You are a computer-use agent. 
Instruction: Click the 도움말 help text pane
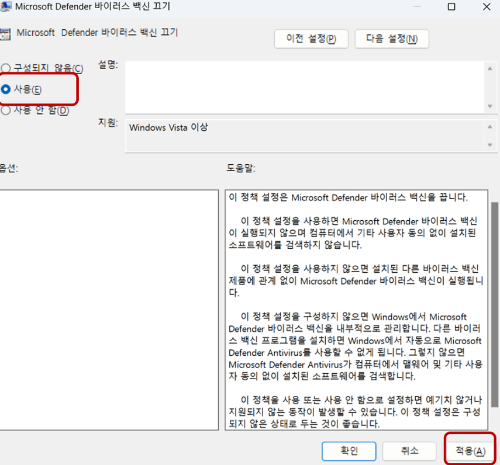point(356,310)
